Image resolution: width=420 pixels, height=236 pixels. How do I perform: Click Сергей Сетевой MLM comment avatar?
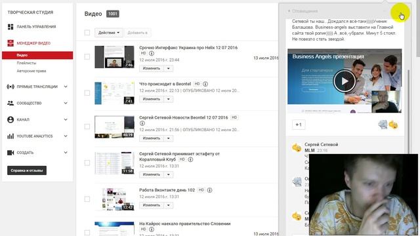297,147
